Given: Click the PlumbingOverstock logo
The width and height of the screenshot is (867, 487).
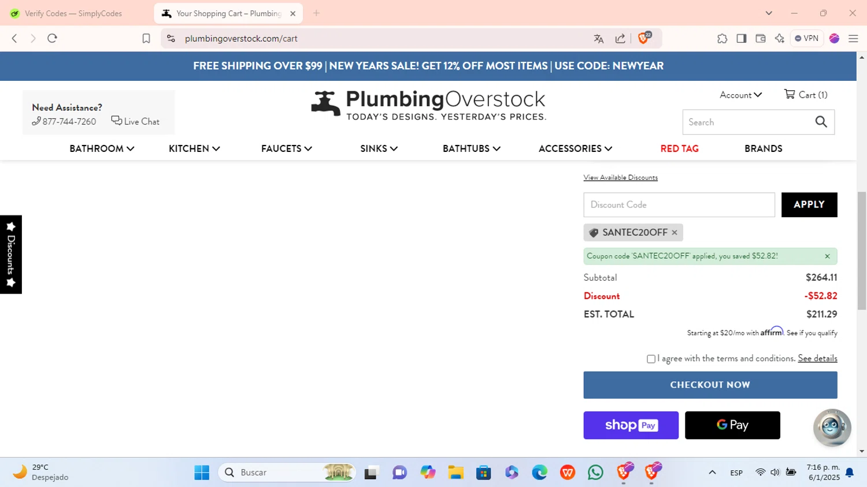Looking at the screenshot, I should (428, 105).
